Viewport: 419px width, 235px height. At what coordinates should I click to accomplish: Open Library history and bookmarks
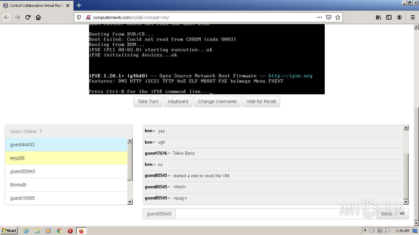point(378,17)
